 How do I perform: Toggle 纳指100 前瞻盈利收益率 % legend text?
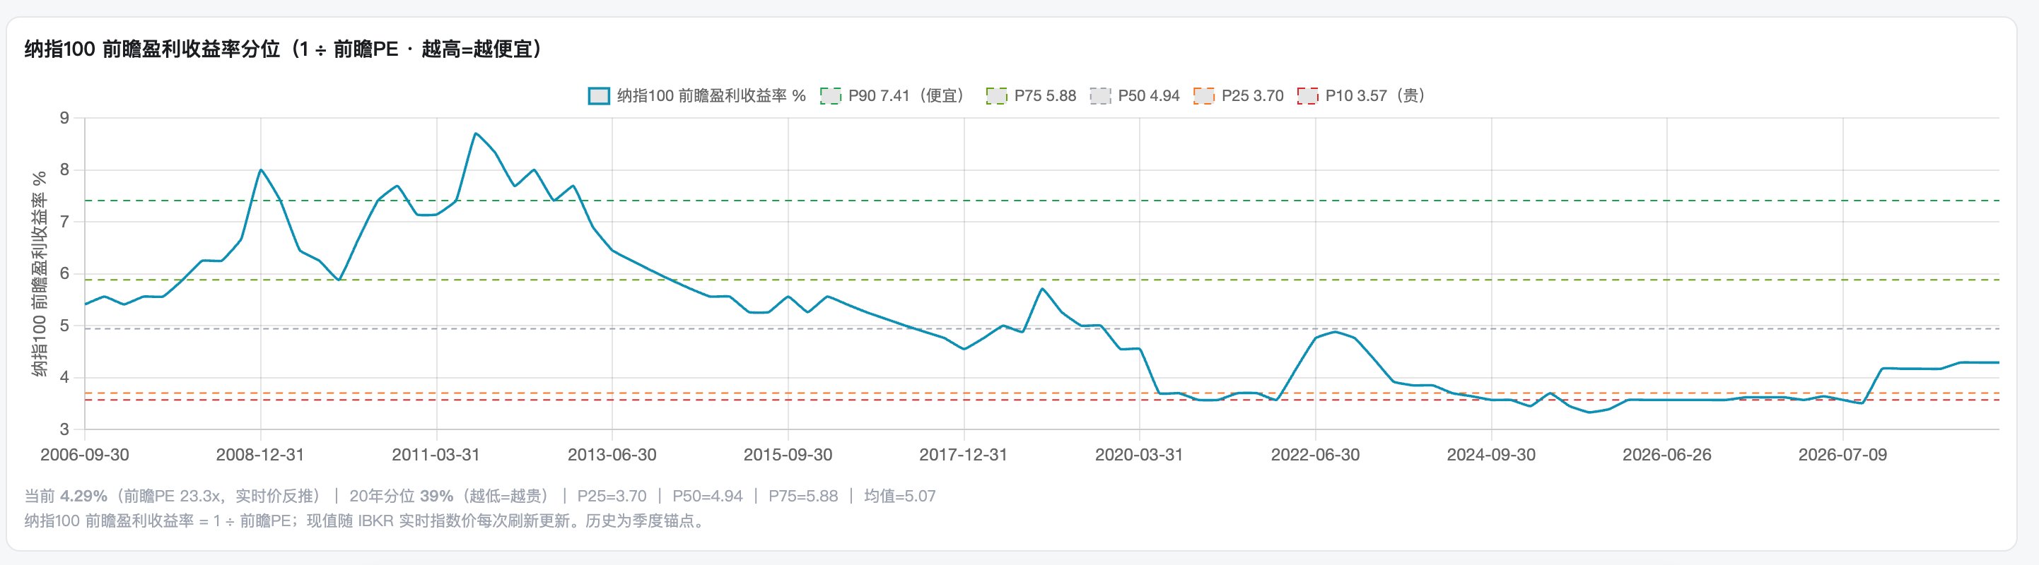click(x=711, y=97)
